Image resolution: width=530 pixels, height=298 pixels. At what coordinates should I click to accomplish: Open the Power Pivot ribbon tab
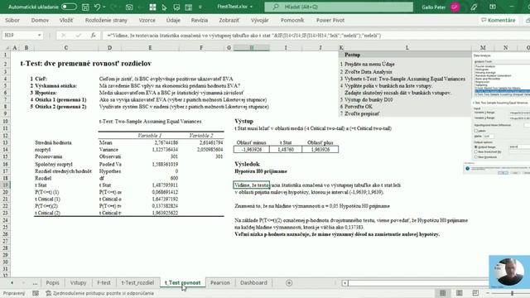click(x=330, y=20)
